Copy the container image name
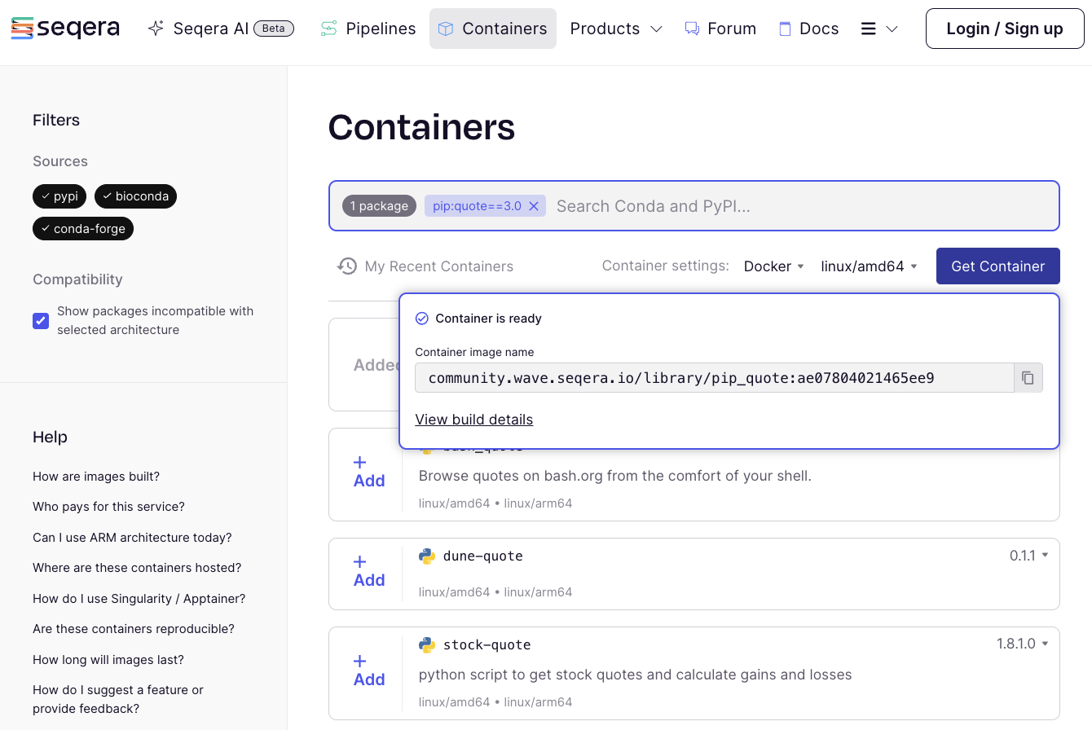 point(1028,377)
